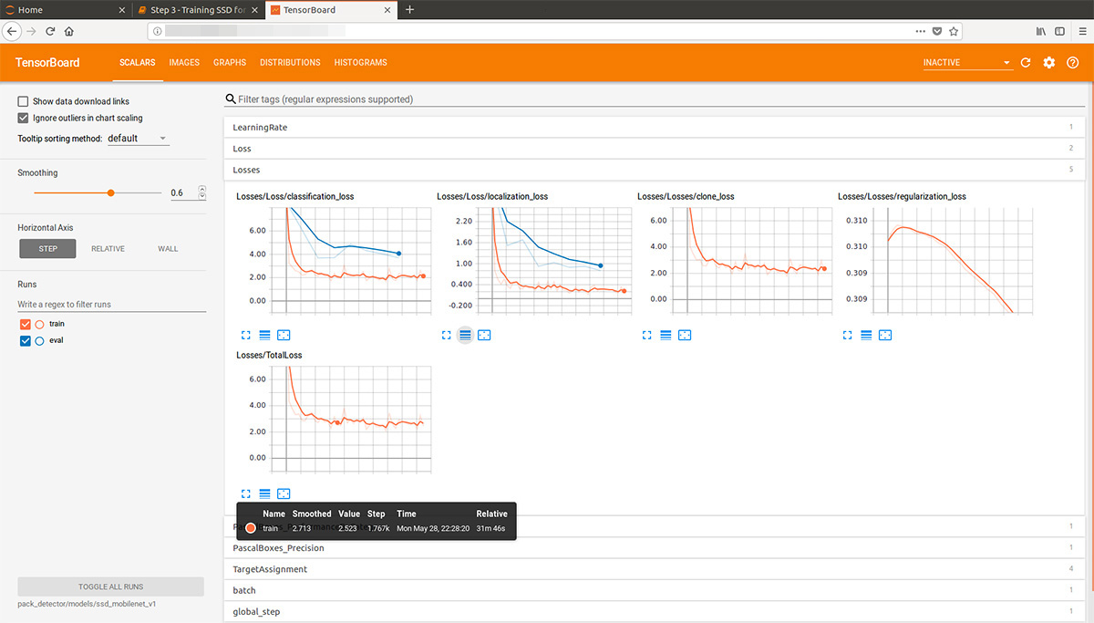Expand the TargetAssignment section
Screen dimensions: 1094x623
[x=653, y=569]
